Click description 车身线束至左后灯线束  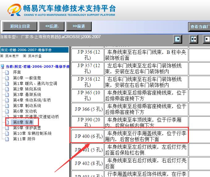pyautogui.click(x=146, y=150)
